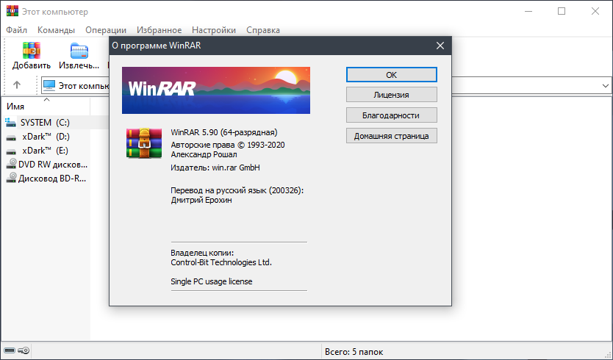Click the Имя column header sort arrow
The image size is (613, 360).
click(47, 100)
